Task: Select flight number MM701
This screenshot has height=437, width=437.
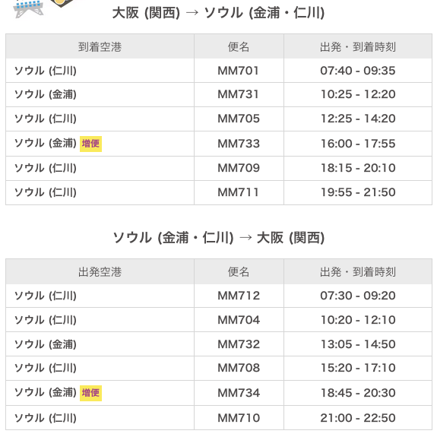Action: [x=239, y=71]
